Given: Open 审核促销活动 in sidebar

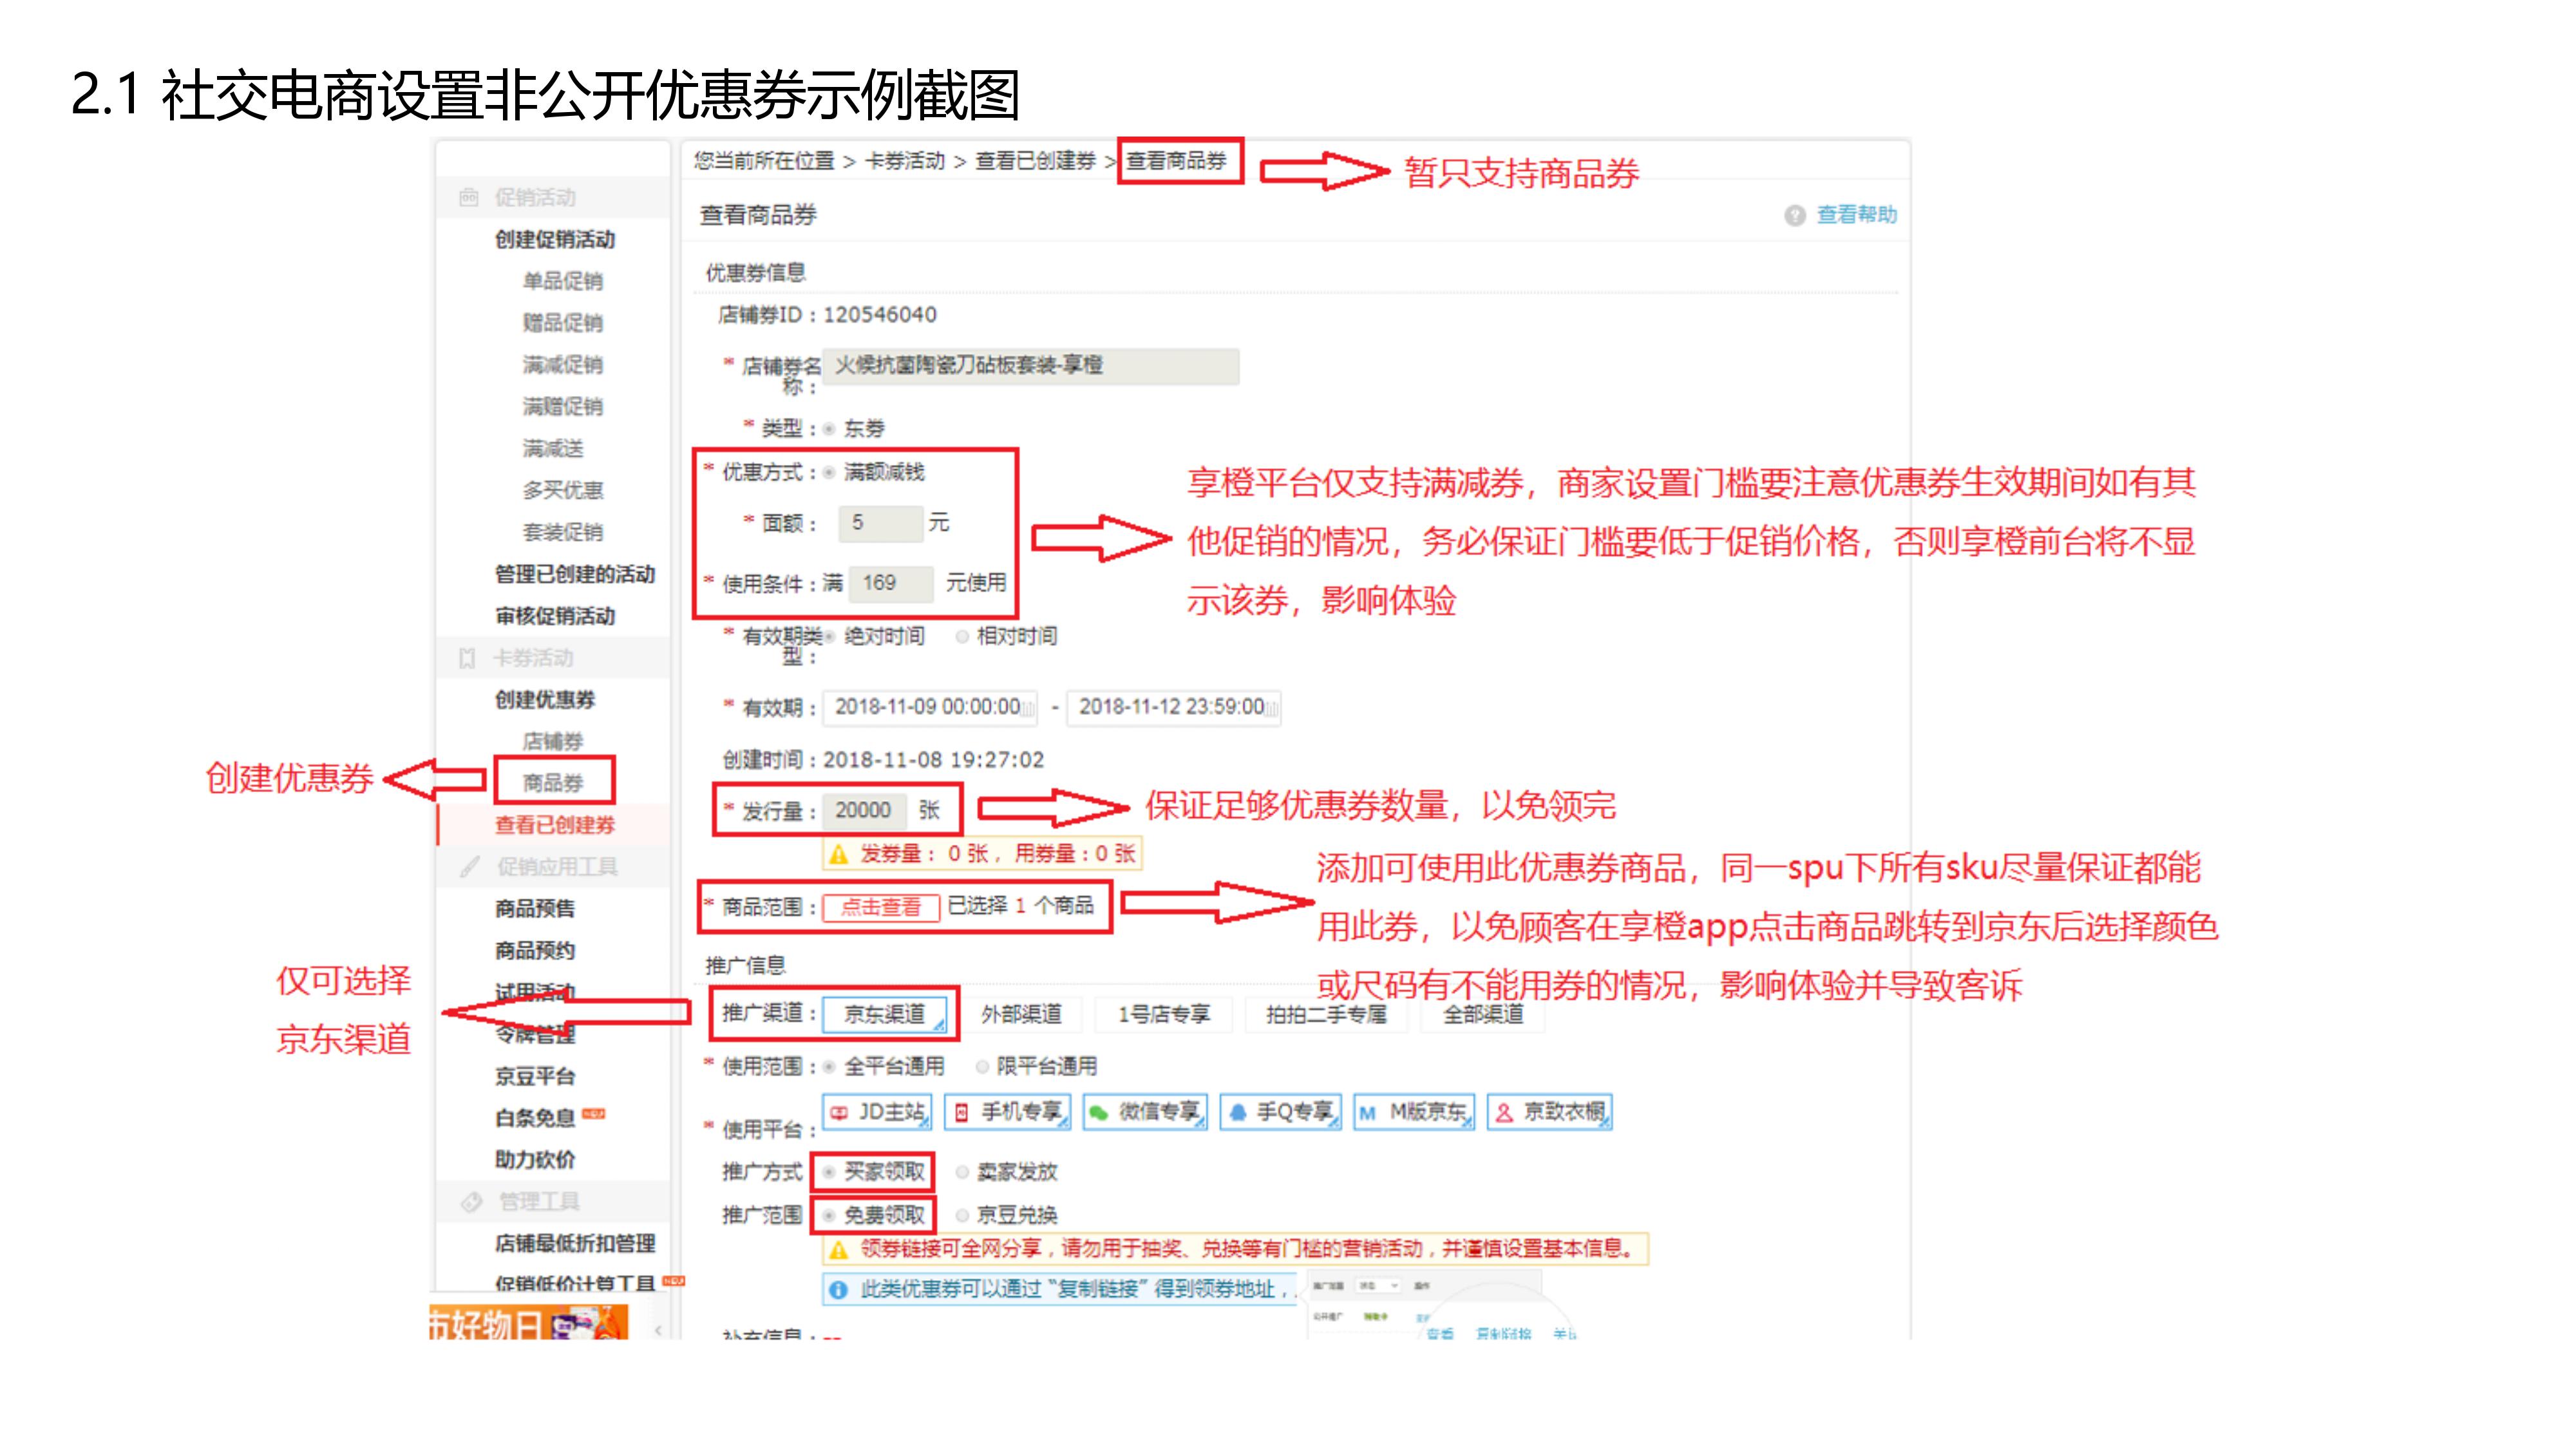Looking at the screenshot, I should (555, 616).
